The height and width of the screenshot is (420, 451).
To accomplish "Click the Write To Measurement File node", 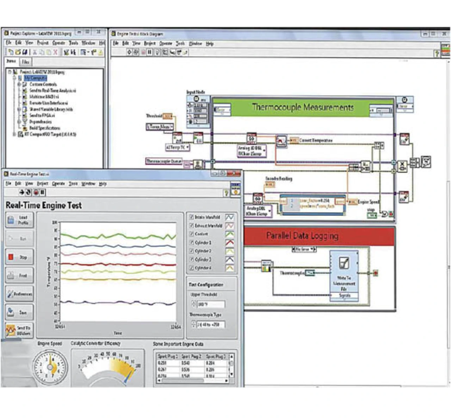I will coord(344,276).
